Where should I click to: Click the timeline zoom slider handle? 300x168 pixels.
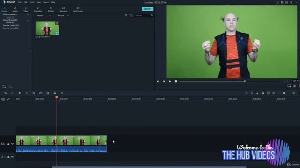click(284, 93)
